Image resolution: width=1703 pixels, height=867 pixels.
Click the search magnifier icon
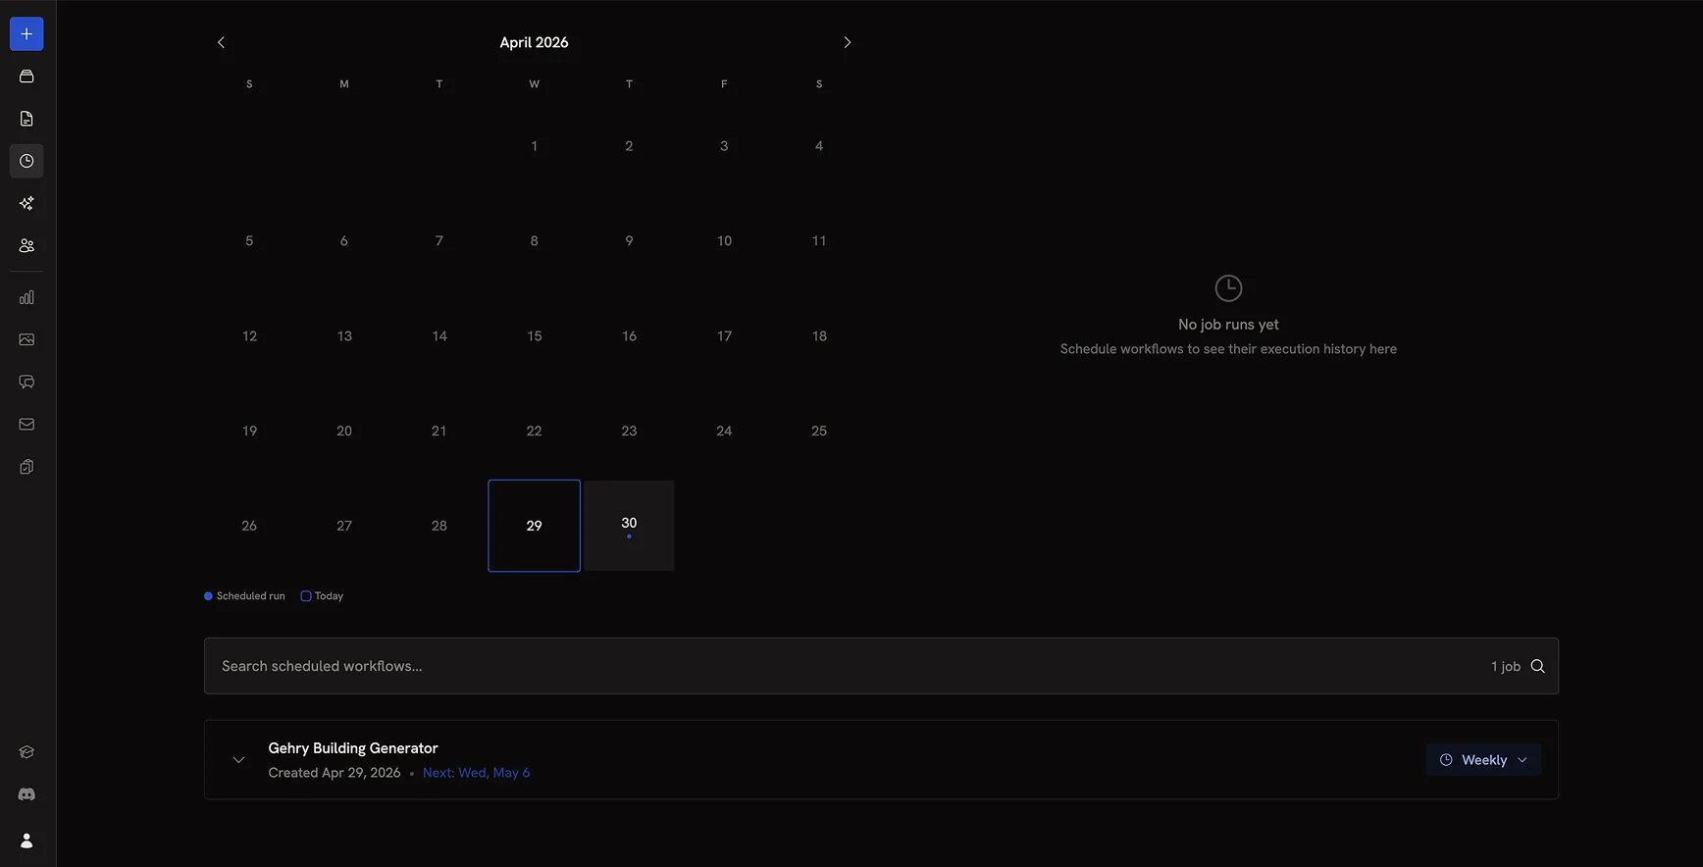[x=1537, y=666]
